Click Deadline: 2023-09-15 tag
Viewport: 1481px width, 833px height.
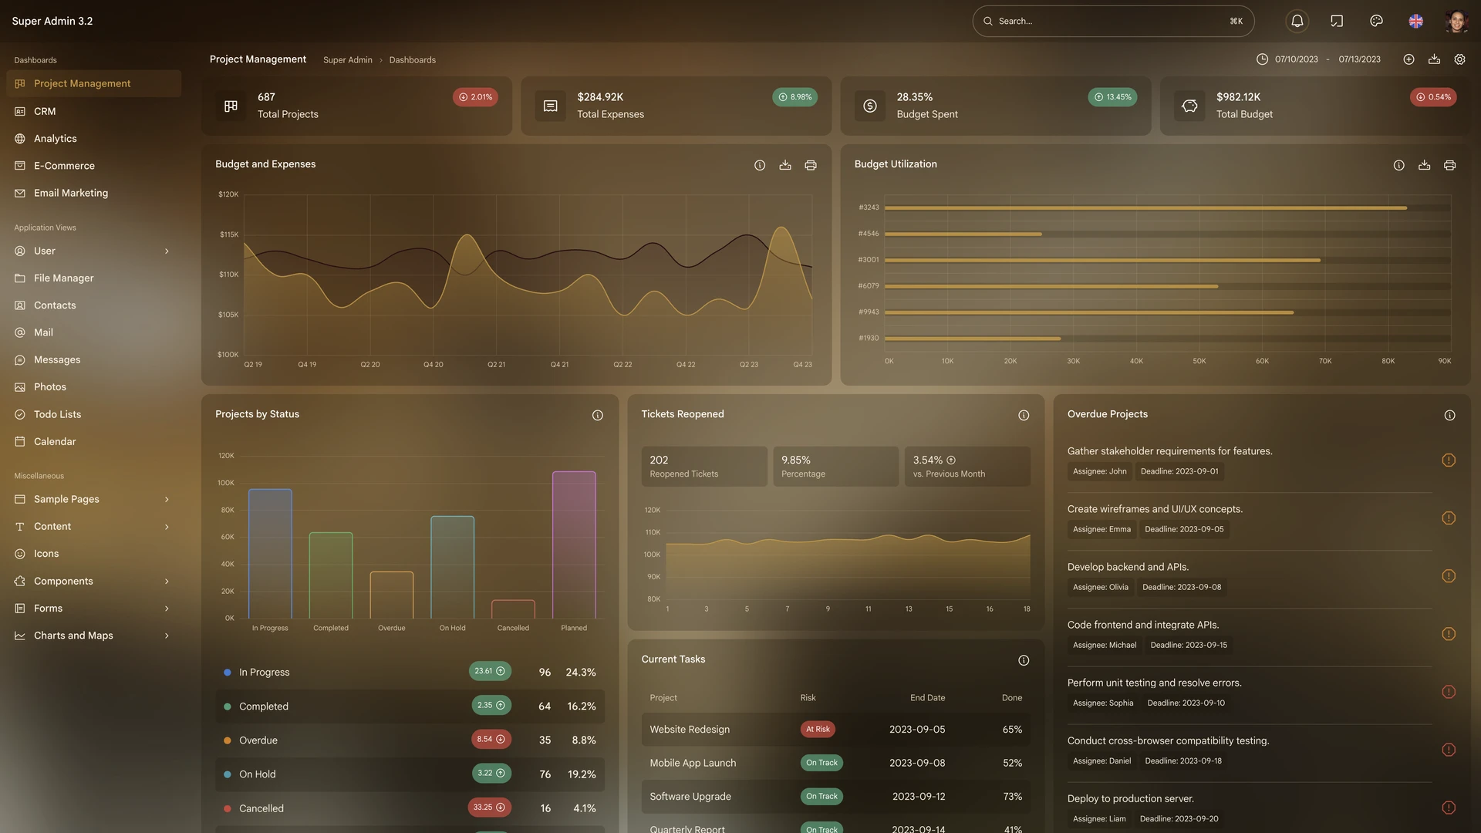(x=1189, y=645)
